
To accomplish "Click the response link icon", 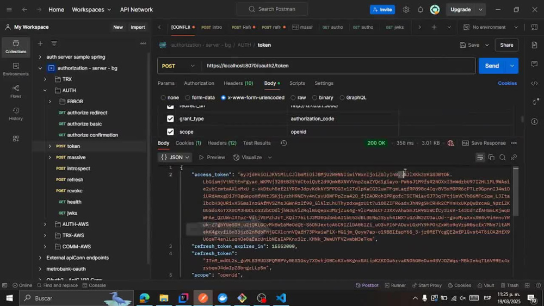I will pyautogui.click(x=514, y=157).
